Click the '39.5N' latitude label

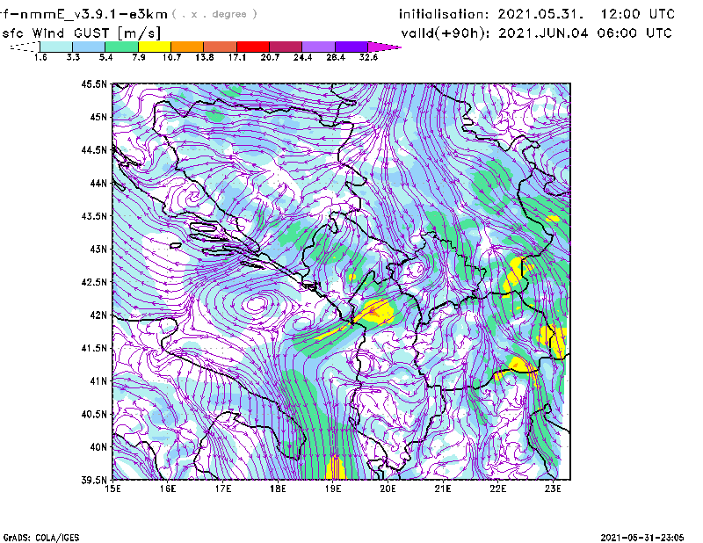coord(94,481)
